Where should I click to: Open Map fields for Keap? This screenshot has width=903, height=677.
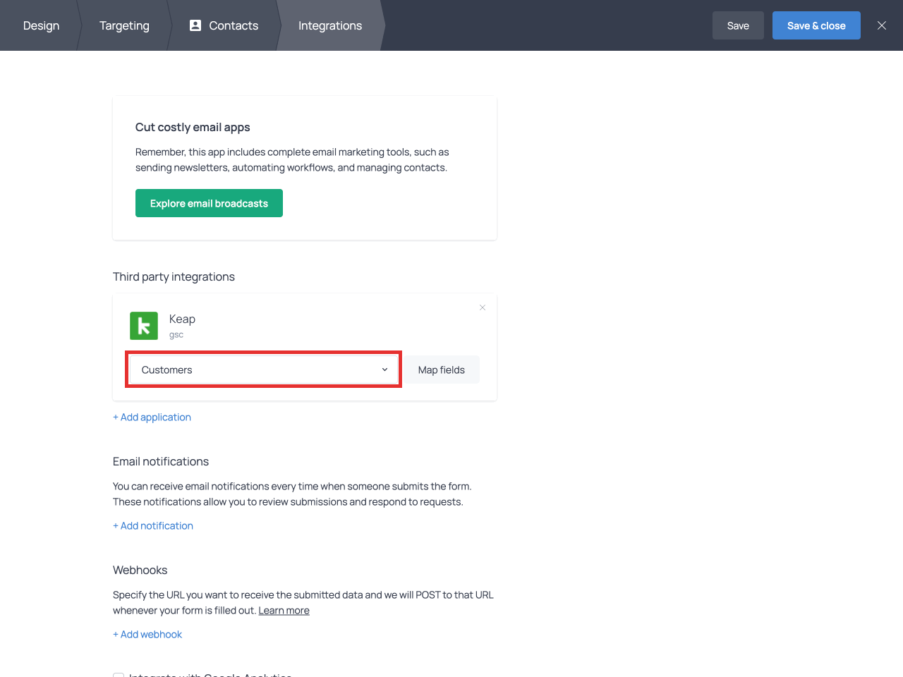click(441, 370)
